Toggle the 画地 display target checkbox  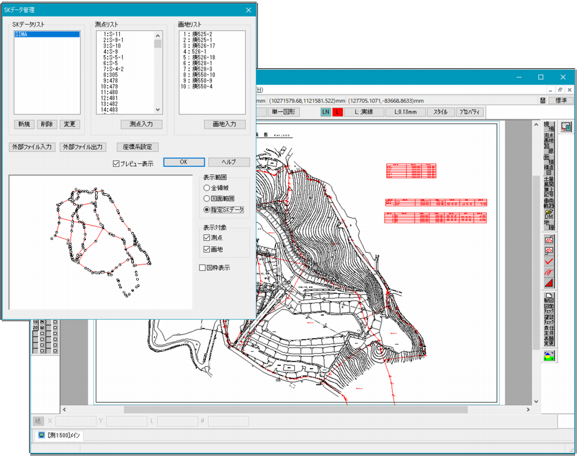click(x=207, y=250)
